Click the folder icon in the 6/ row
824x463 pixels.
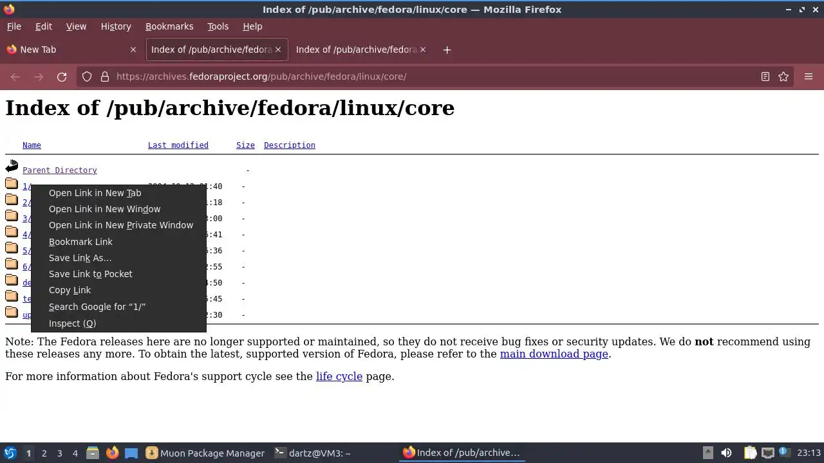pyautogui.click(x=12, y=264)
